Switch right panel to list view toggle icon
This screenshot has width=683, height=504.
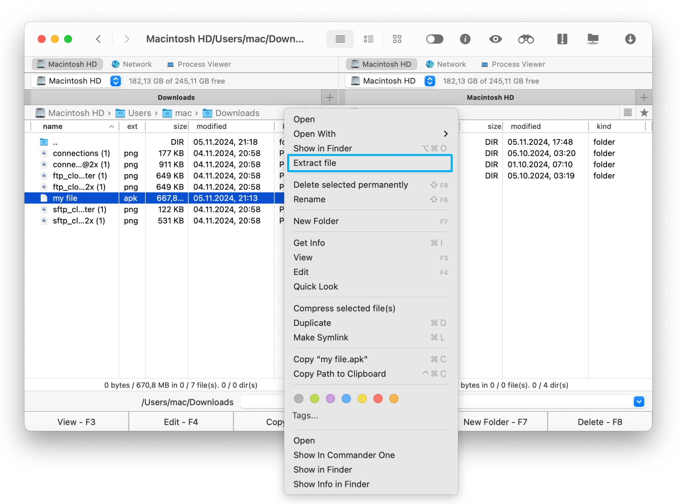627,113
